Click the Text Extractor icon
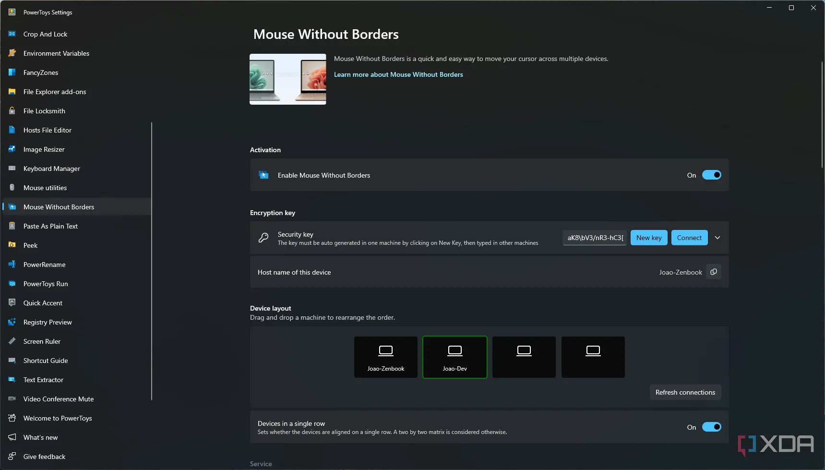This screenshot has height=470, width=825. coord(12,380)
